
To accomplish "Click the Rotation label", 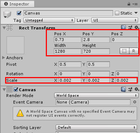I will pos(15,74).
